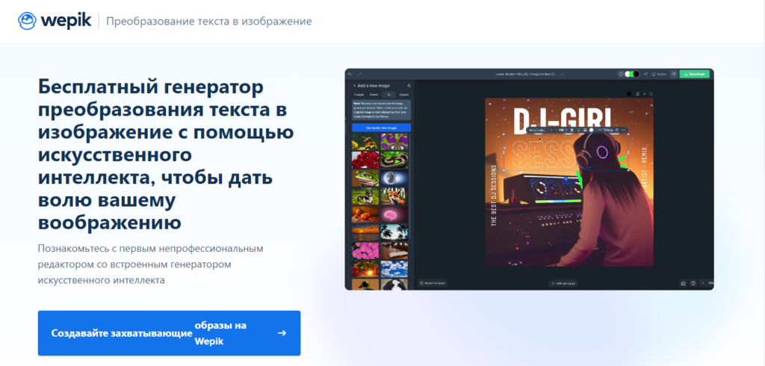Viewport: 765px width, 366px height.
Task: Click the Effects option in the floating toolbar
Action: [x=605, y=130]
